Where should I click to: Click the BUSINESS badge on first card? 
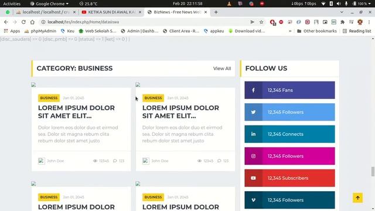tap(49, 98)
